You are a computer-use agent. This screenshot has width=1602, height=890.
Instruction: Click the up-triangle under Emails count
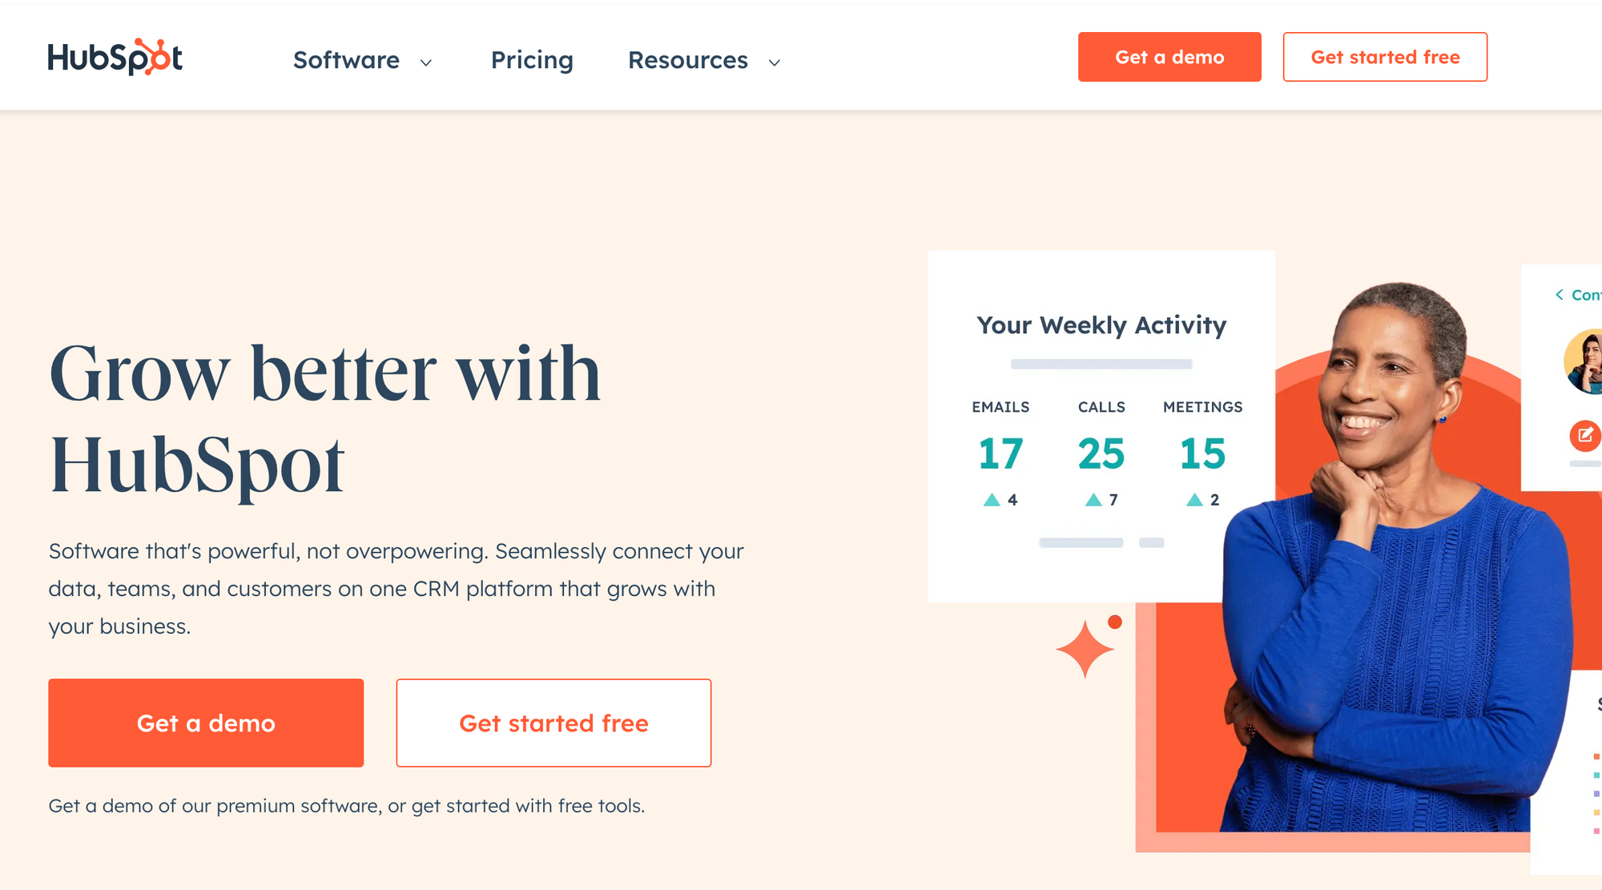(992, 500)
